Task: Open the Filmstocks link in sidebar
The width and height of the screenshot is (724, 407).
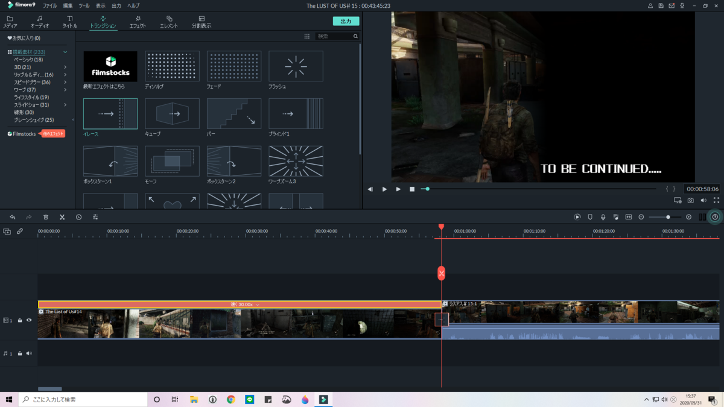Action: 24,134
